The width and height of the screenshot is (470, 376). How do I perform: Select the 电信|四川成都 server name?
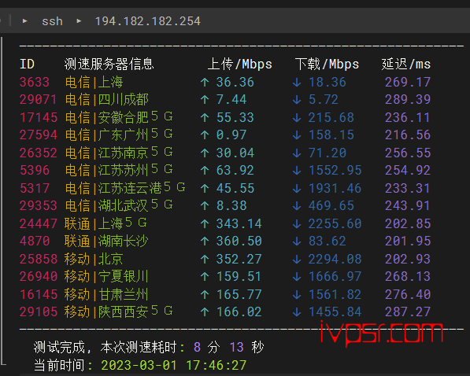coord(106,99)
